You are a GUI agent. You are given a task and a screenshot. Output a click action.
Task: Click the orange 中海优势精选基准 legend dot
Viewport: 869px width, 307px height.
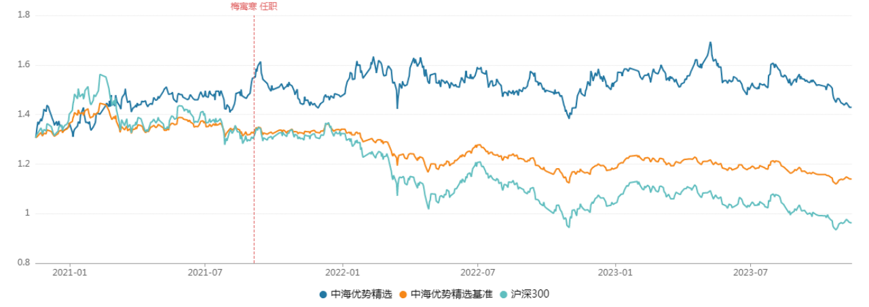pyautogui.click(x=403, y=294)
